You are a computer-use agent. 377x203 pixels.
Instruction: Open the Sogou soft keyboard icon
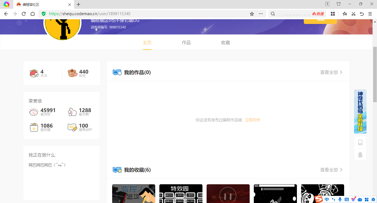[x=347, y=199]
